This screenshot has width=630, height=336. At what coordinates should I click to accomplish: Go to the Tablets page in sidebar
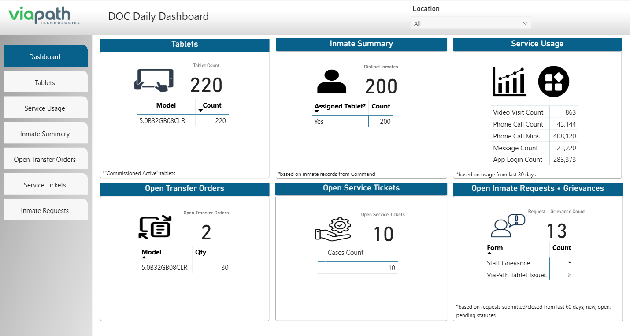(45, 82)
